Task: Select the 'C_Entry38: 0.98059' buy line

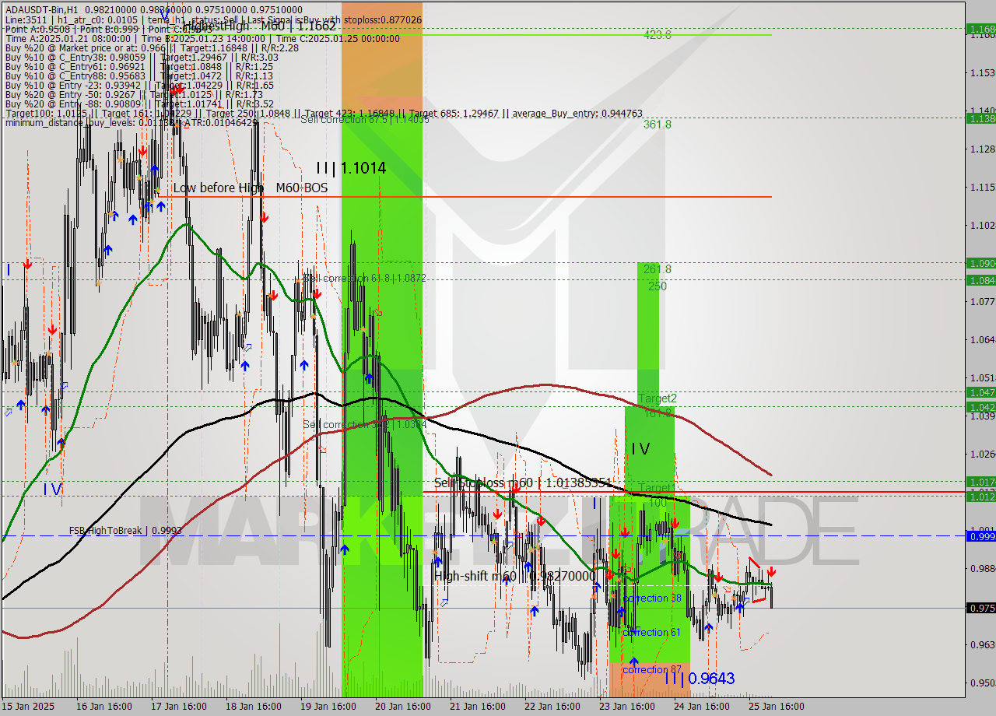Action: [x=142, y=57]
